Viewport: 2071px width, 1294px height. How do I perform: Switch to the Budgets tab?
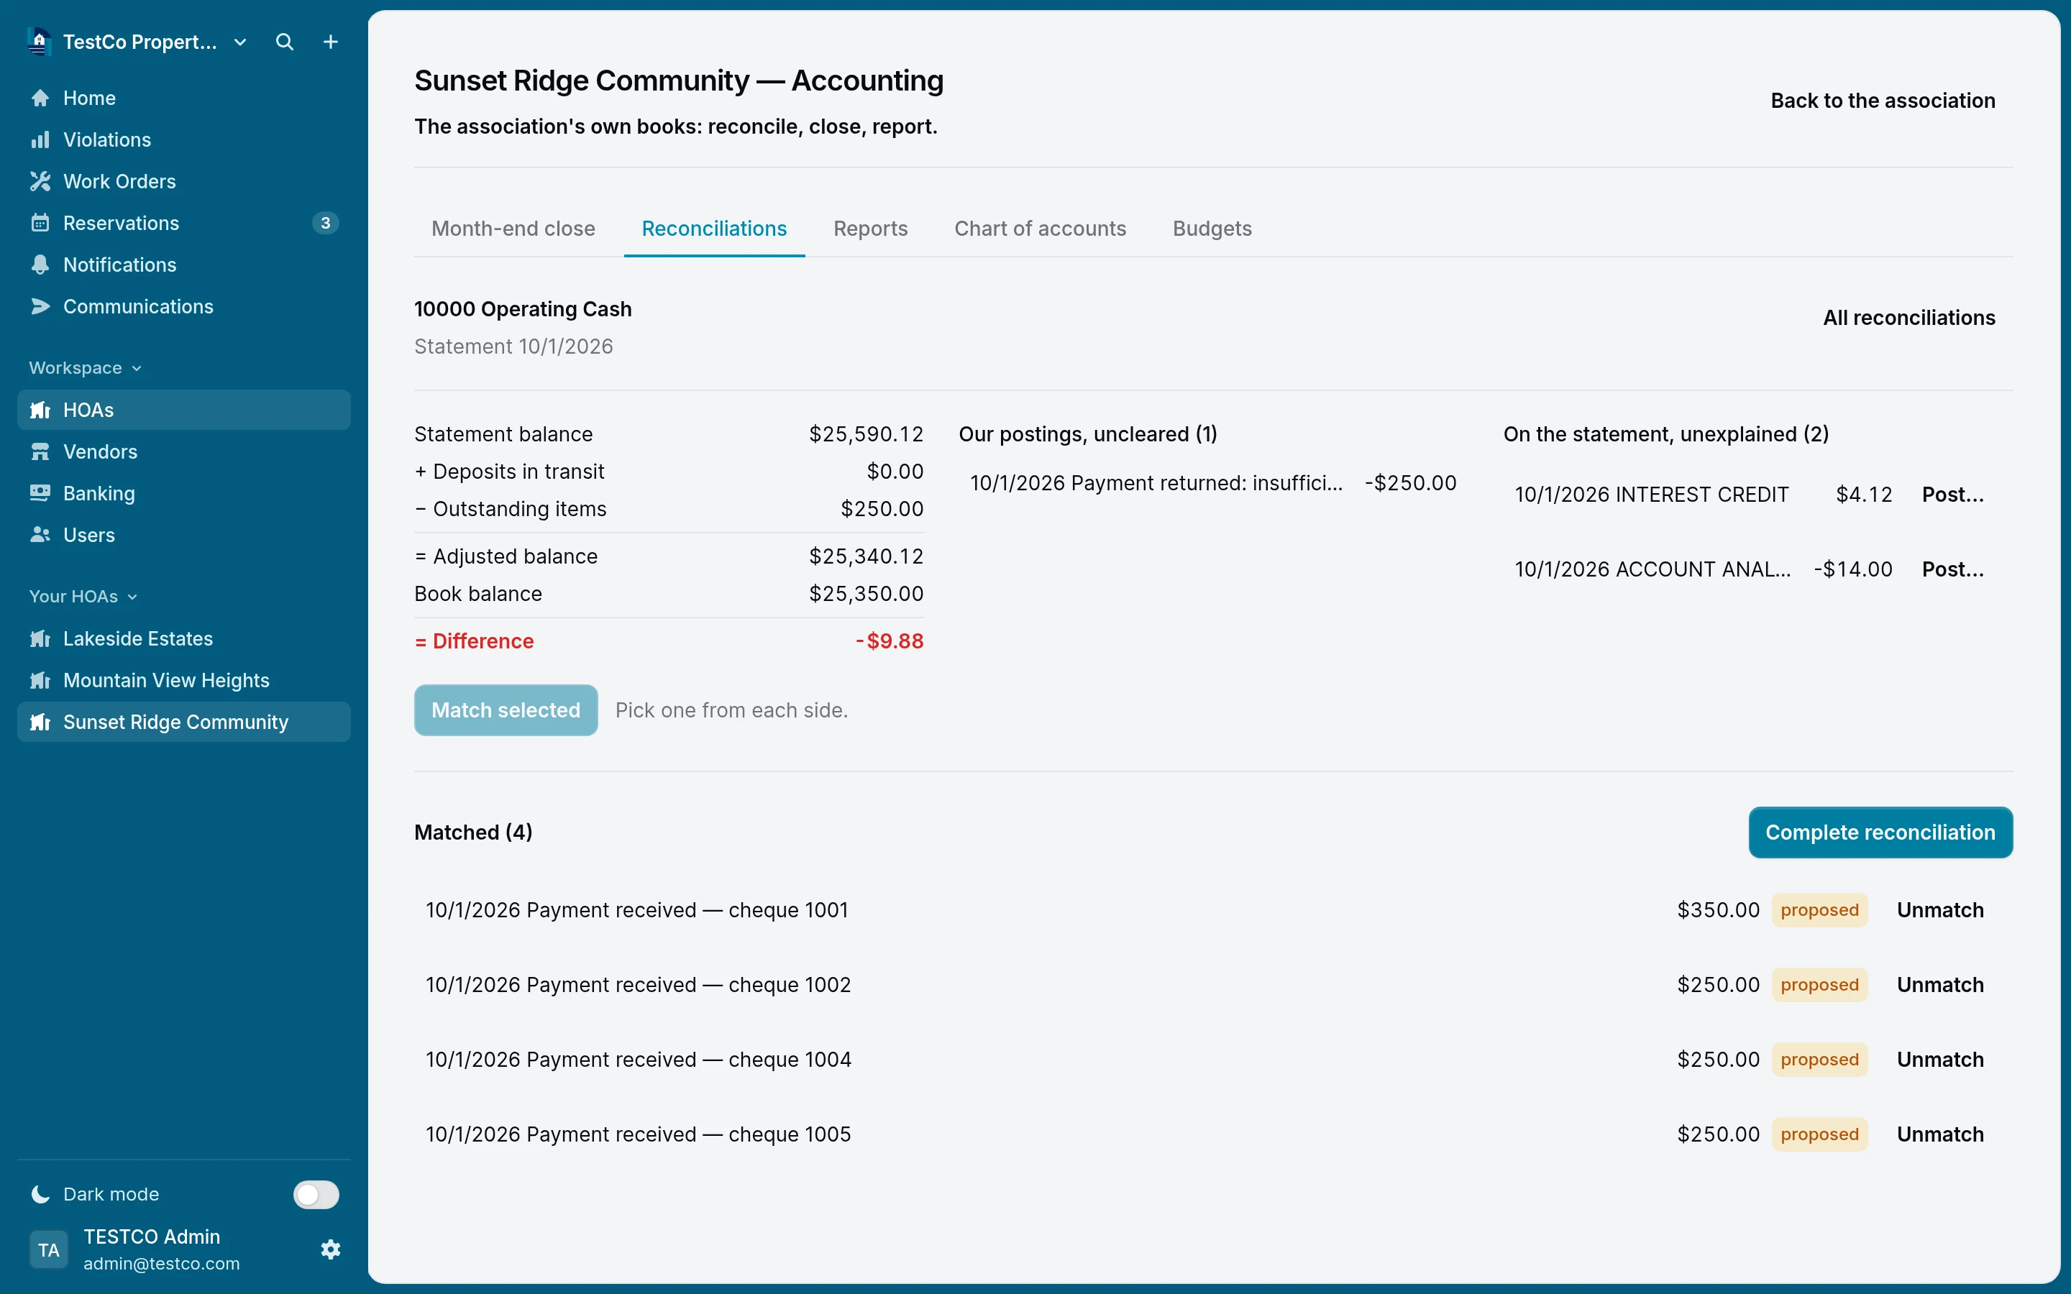click(1212, 229)
